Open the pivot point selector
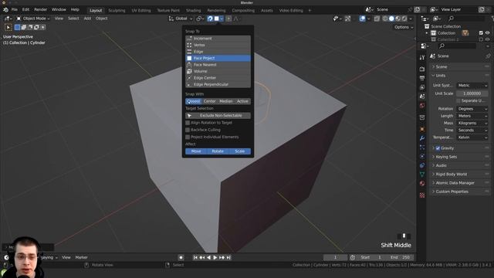Screen dimensions: 494x278 [x=199, y=19]
